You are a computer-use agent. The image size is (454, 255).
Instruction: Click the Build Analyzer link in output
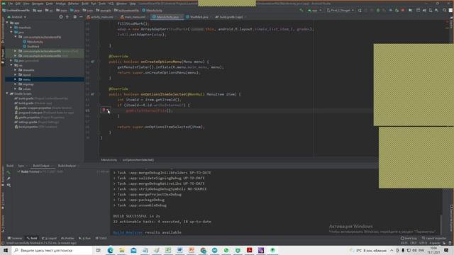click(x=128, y=232)
